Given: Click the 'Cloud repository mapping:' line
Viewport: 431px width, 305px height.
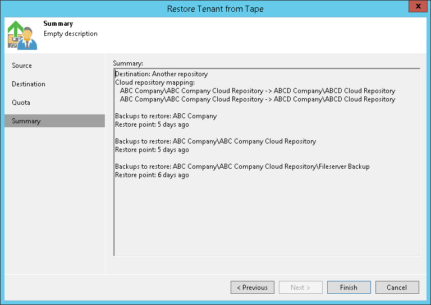Looking at the screenshot, I should [155, 82].
